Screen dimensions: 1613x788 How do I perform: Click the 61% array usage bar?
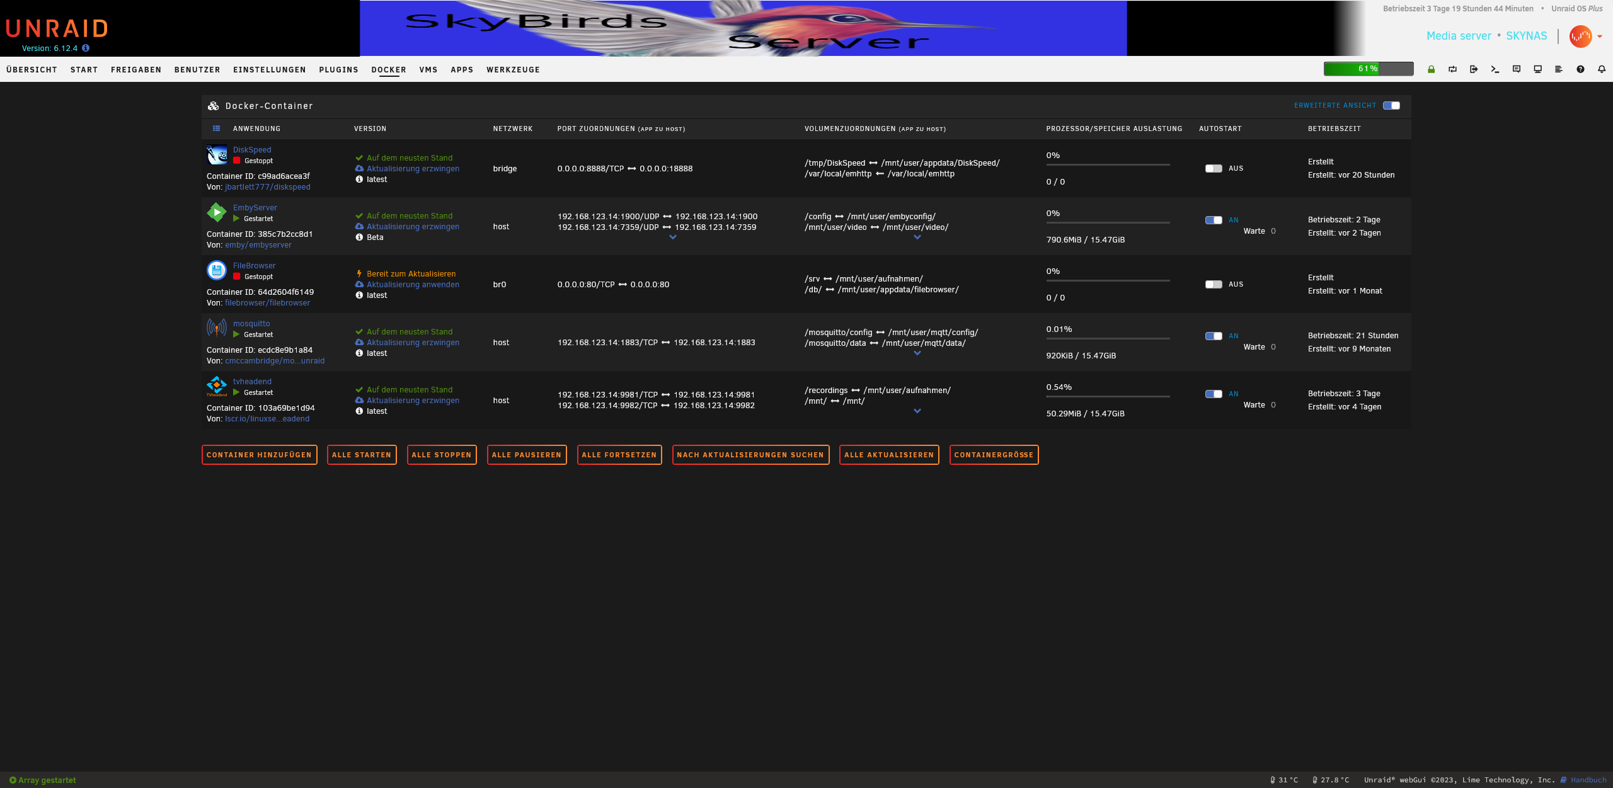[x=1369, y=69]
